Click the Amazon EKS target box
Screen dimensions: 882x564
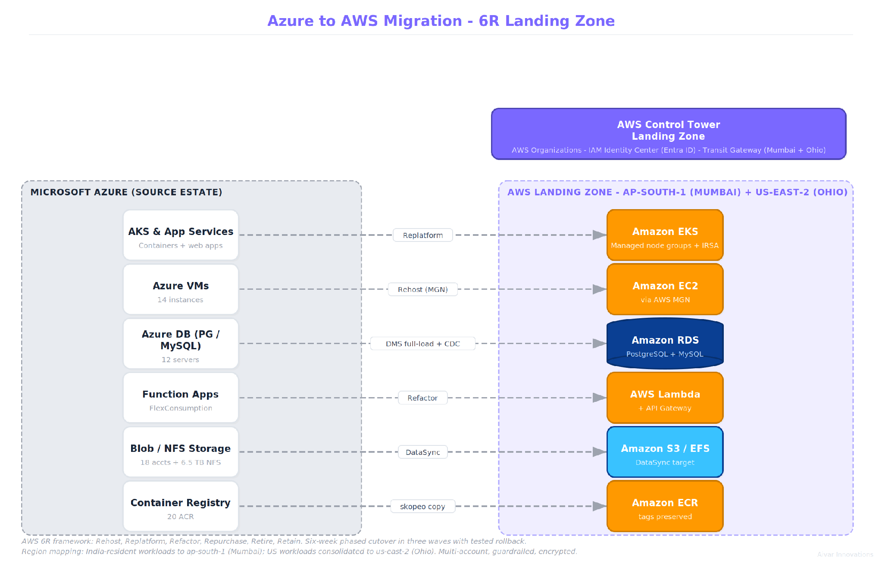click(x=665, y=235)
